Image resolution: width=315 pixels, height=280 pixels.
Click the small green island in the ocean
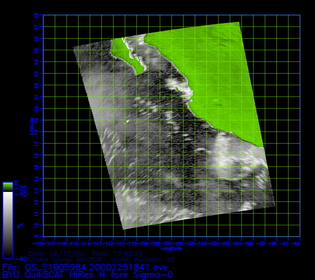point(127,122)
